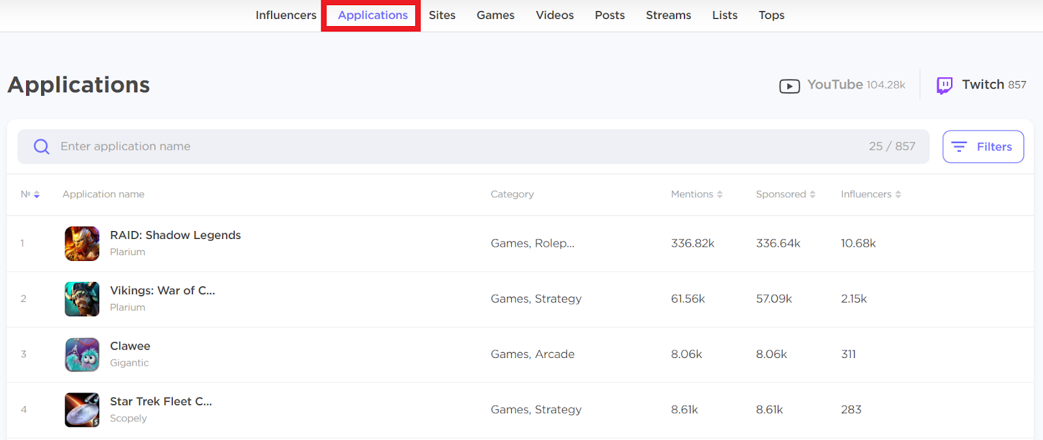Sort by Influencers column
This screenshot has height=440, width=1043.
click(871, 194)
